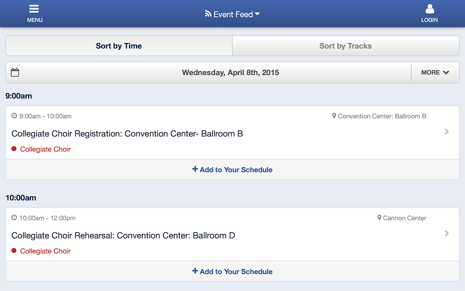Click location pin for Cannon Center
Screen dimensions: 465x291
click(x=380, y=218)
